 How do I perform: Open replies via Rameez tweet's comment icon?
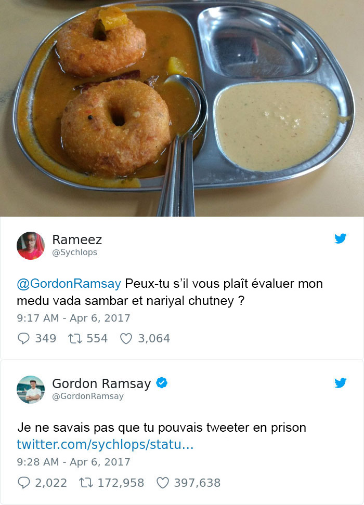pyautogui.click(x=23, y=339)
